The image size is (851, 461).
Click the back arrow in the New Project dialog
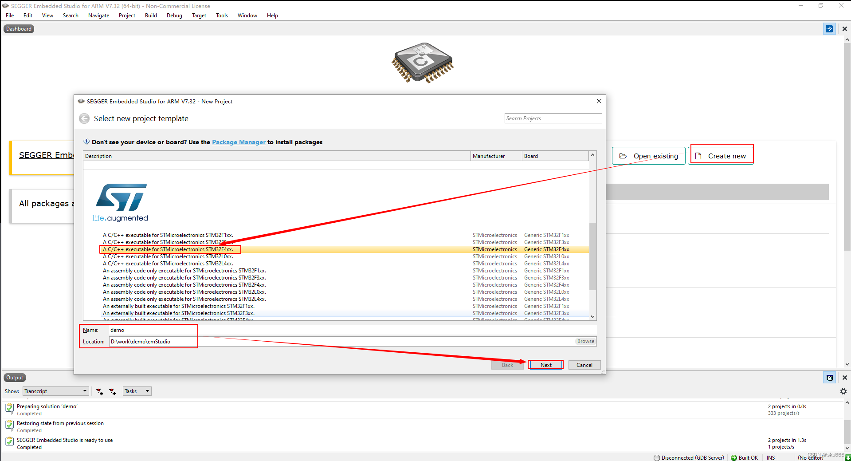[x=84, y=118]
